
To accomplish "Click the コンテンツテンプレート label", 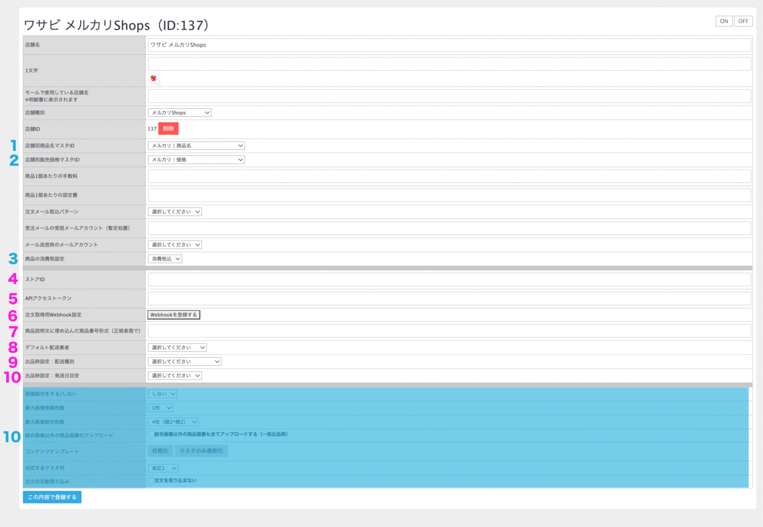I will [52, 451].
